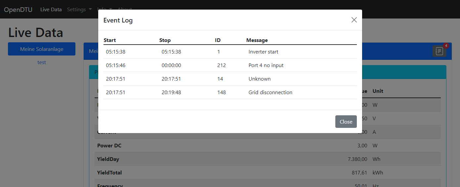Click the Start column header
The image size is (460, 187).
pos(110,40)
